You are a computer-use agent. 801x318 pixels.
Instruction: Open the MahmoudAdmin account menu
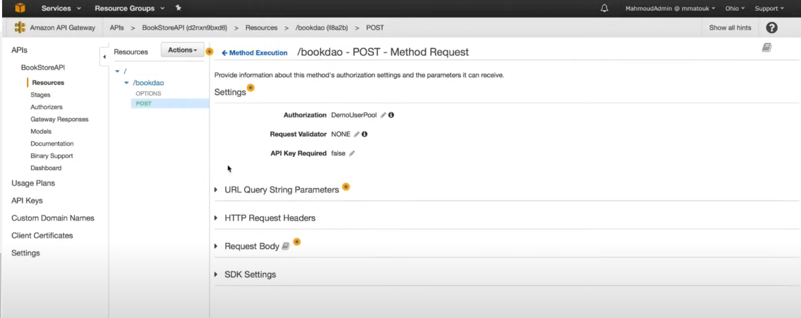[670, 8]
